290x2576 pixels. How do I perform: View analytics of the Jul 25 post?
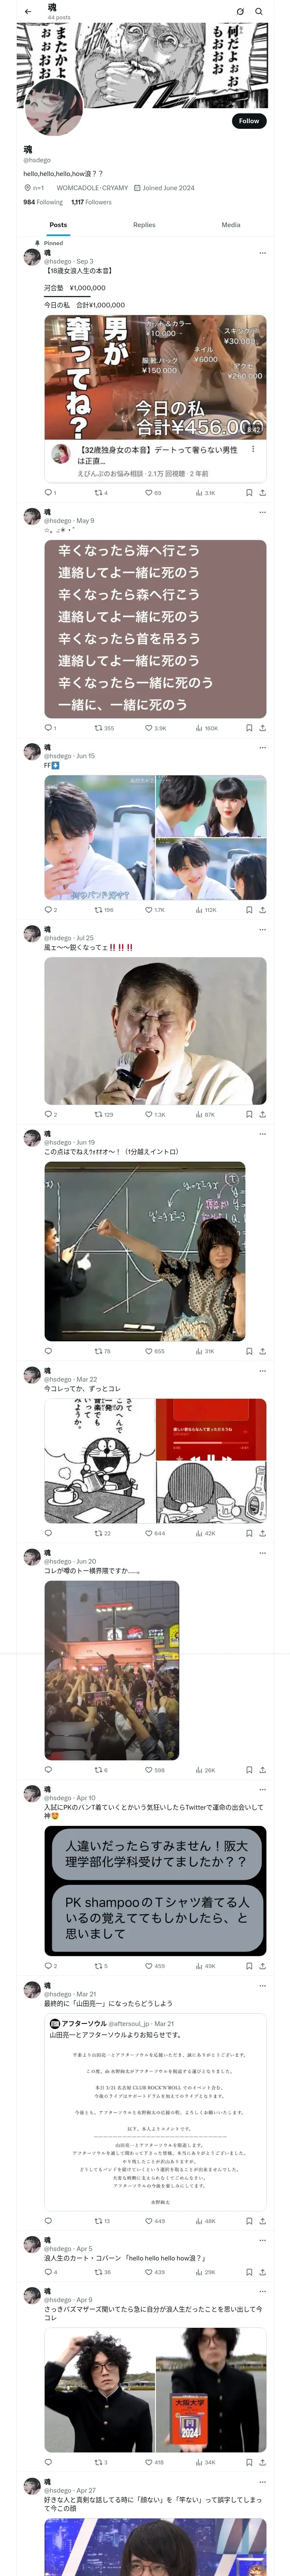click(200, 1114)
